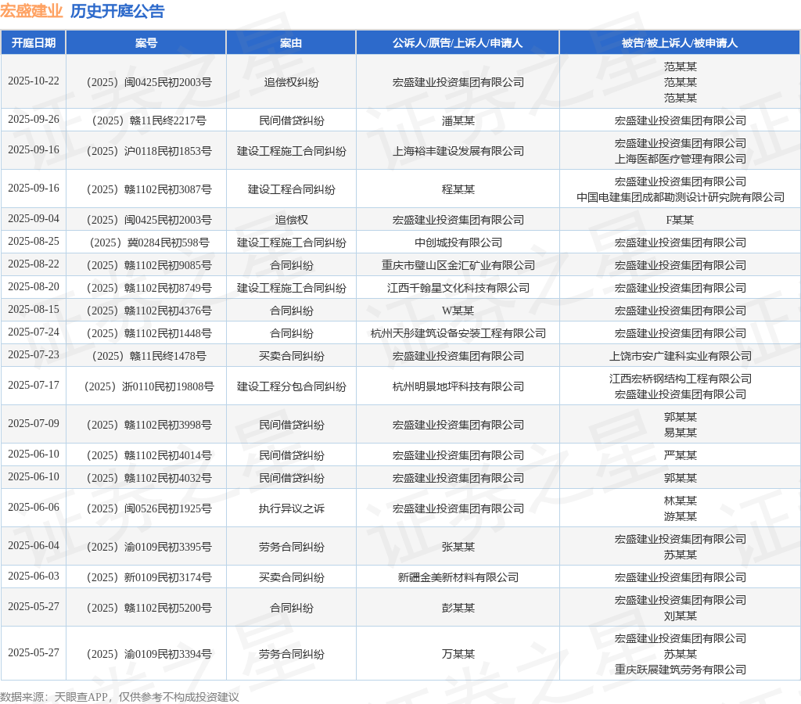Click 杭州明景地坪科技有限公司

[x=458, y=386]
